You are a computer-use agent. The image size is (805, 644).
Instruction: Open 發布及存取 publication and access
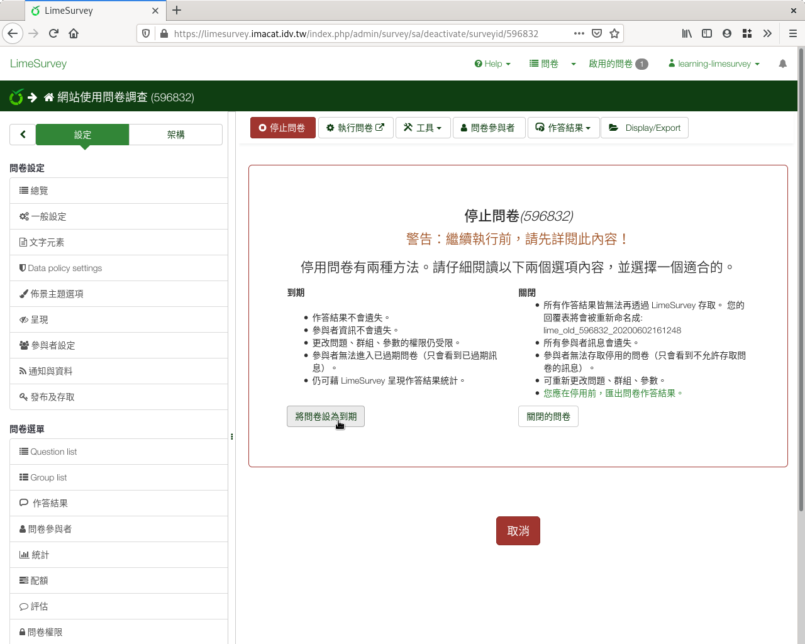point(119,397)
